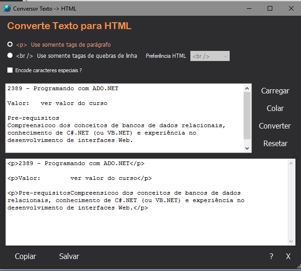
Task: Click inside the source text input area
Action: [125, 118]
